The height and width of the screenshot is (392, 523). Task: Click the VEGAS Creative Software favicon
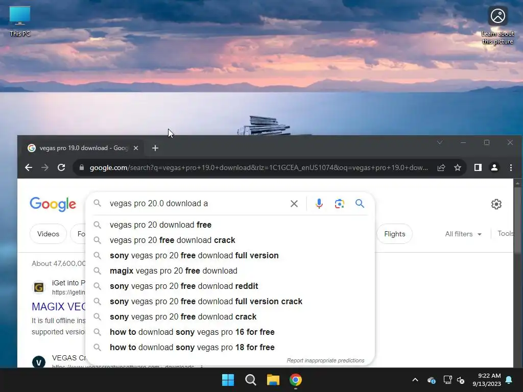39,362
